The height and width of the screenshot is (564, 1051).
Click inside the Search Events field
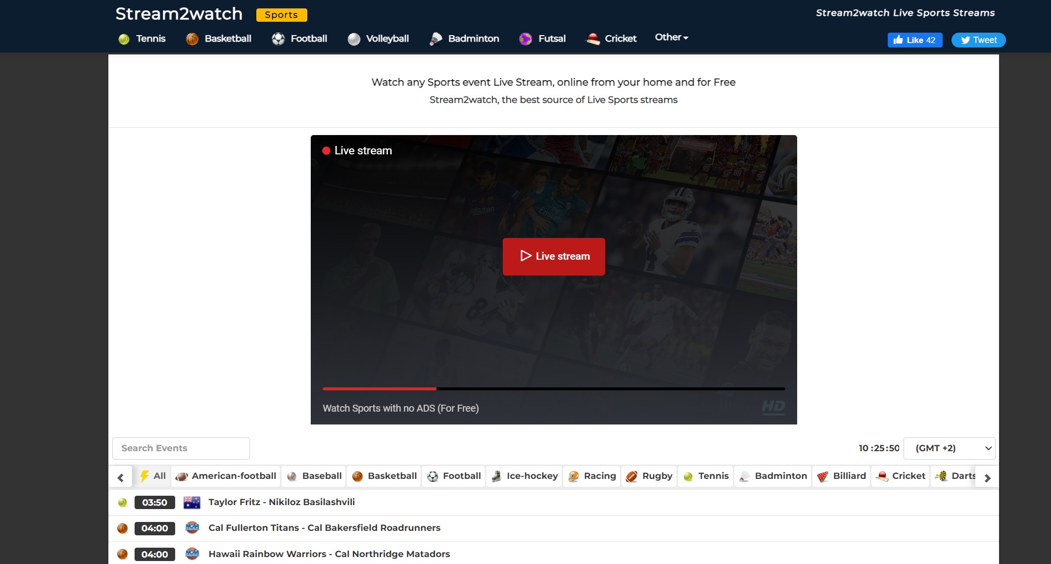[x=181, y=448]
